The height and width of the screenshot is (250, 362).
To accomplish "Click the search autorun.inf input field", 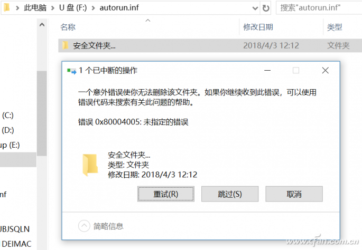I will pyautogui.click(x=319, y=8).
